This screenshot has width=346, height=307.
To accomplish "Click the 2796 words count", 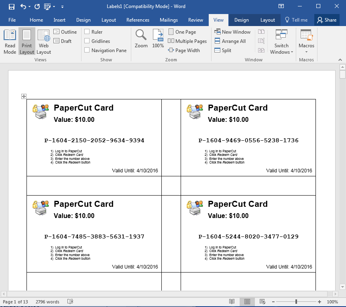I will [47, 302].
